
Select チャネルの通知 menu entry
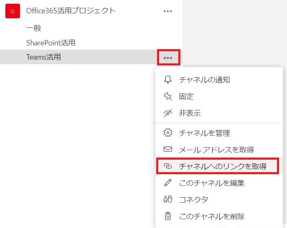219,80
